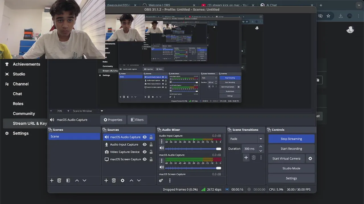
Task: Click the Studio icon in Kick sidebar
Action: 7,74
